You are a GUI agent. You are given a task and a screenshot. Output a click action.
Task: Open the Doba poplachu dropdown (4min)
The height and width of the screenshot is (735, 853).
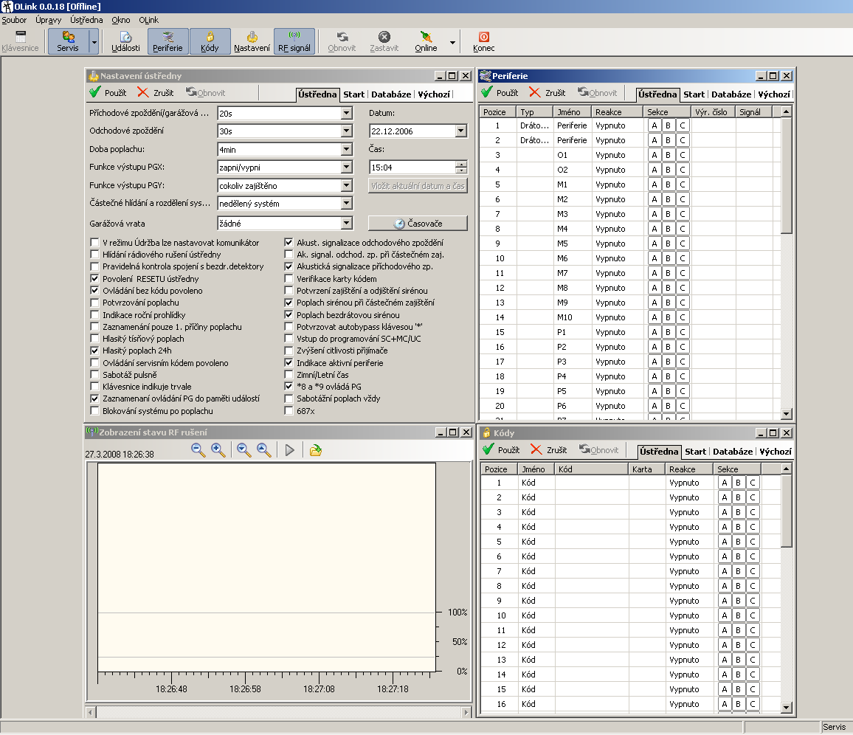pos(347,149)
